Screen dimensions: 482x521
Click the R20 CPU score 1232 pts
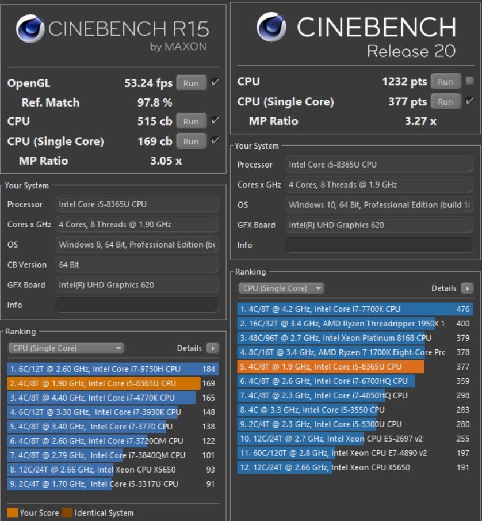[x=404, y=81]
